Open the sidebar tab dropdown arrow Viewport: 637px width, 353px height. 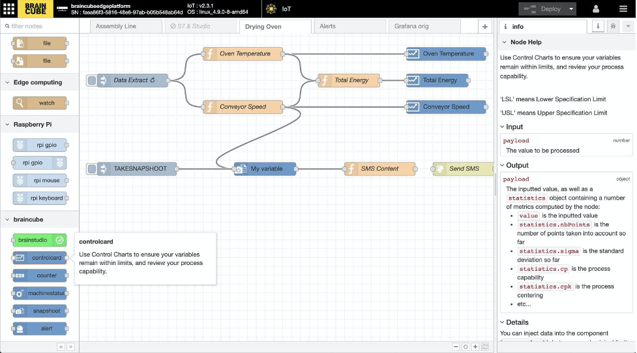627,26
